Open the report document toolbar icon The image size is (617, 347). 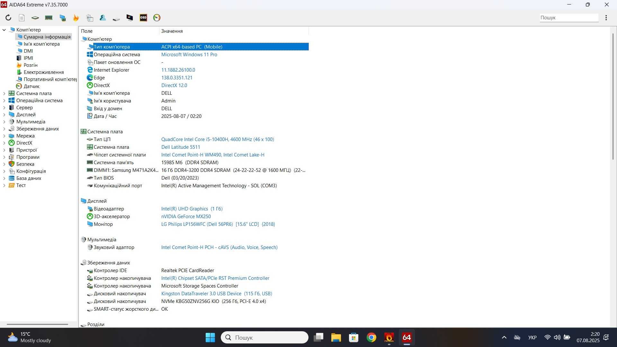pos(22,18)
